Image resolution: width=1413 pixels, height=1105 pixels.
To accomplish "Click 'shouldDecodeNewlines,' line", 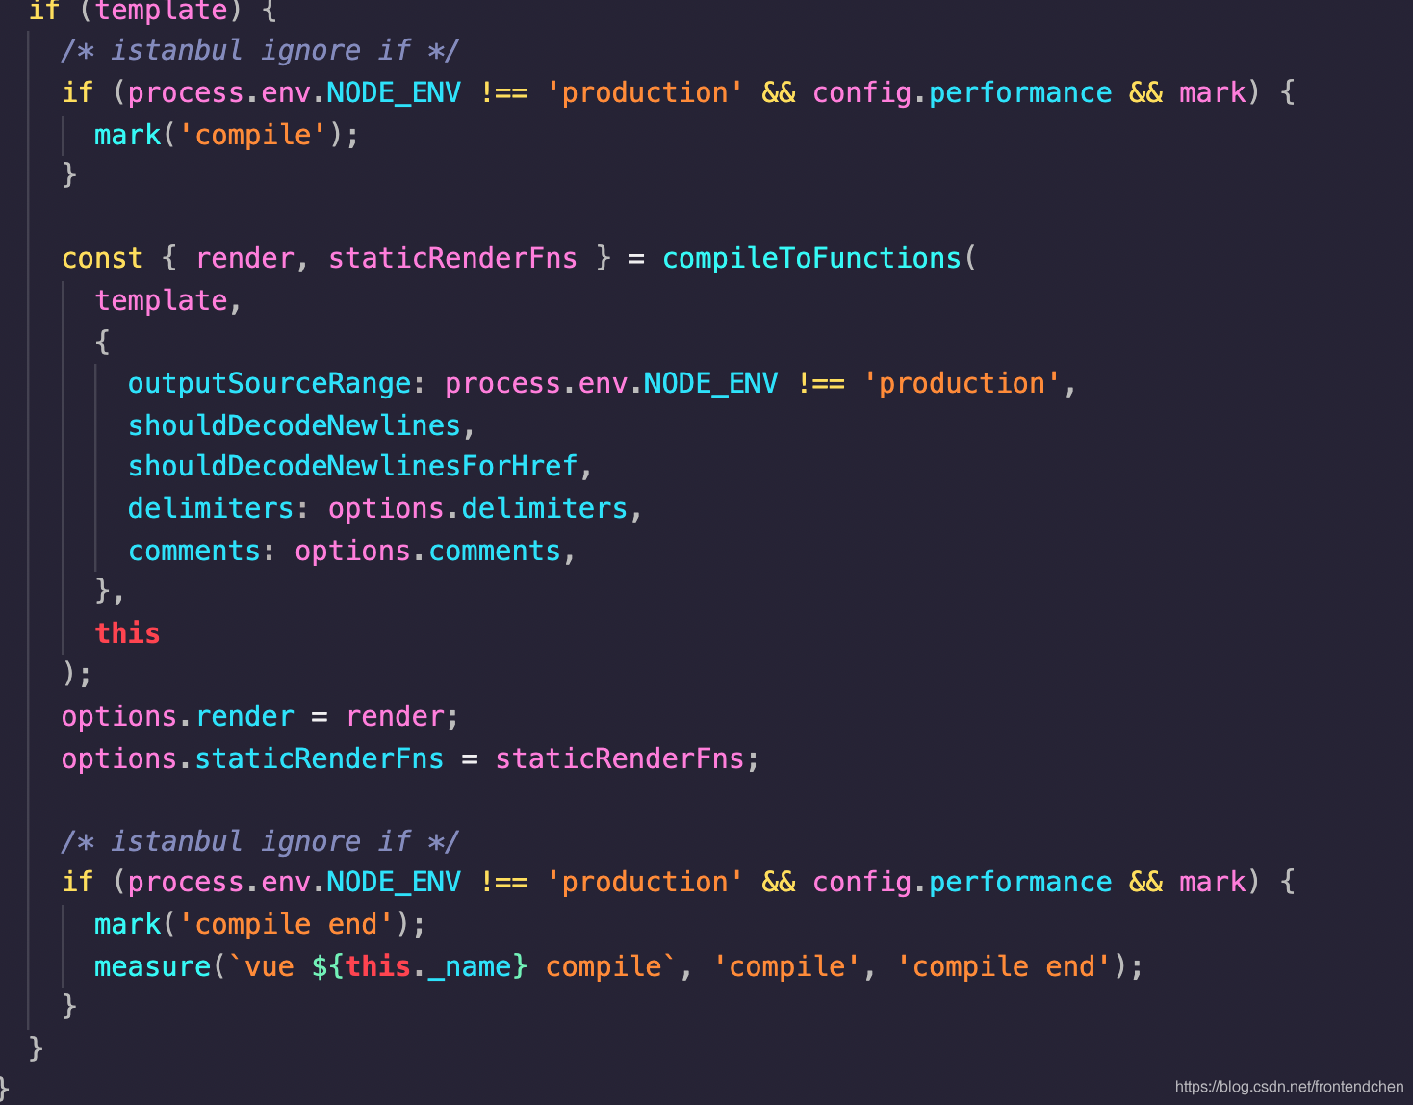I will click(x=301, y=425).
